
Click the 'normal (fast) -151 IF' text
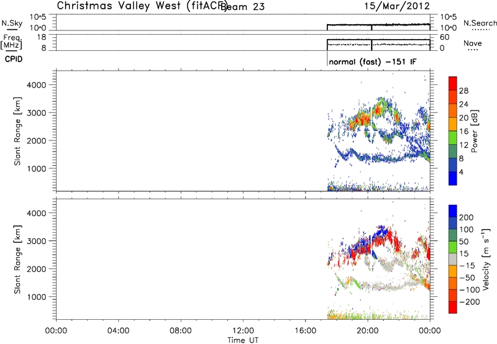click(x=372, y=61)
